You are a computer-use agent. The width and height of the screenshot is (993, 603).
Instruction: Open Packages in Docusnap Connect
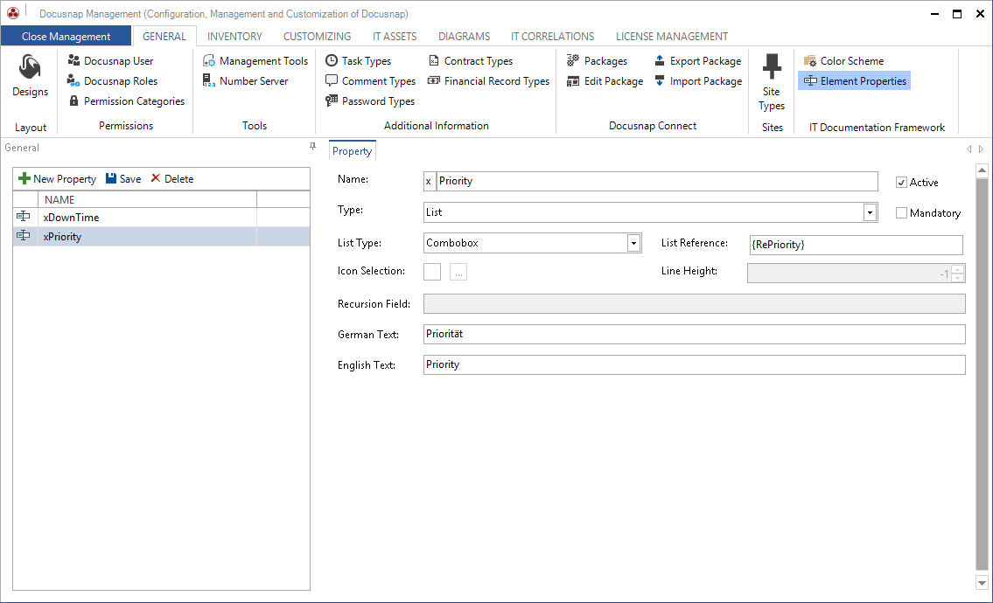point(598,61)
